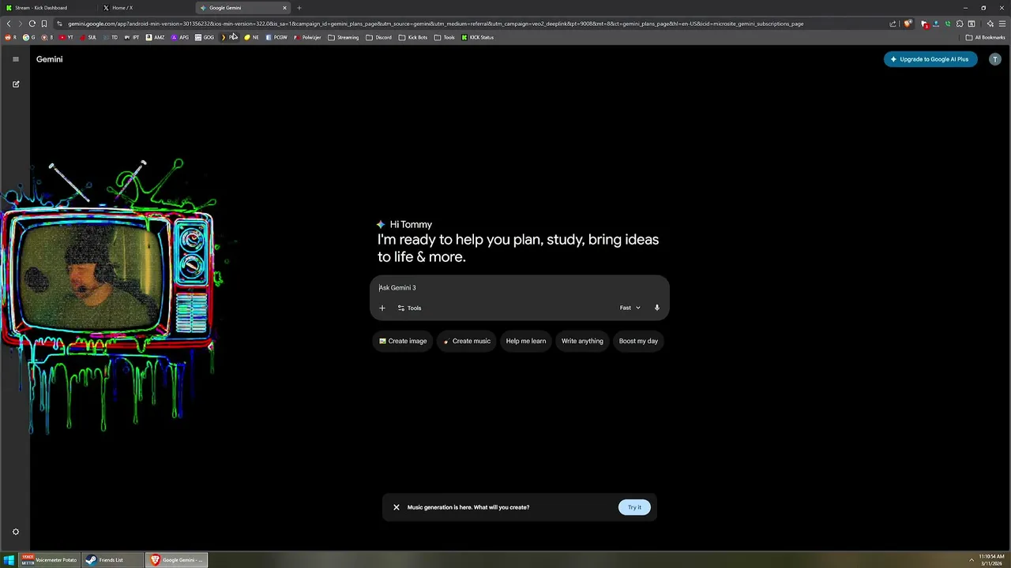The height and width of the screenshot is (568, 1011).
Task: Focus the Ask Gemini 3 prompt field
Action: click(x=519, y=288)
